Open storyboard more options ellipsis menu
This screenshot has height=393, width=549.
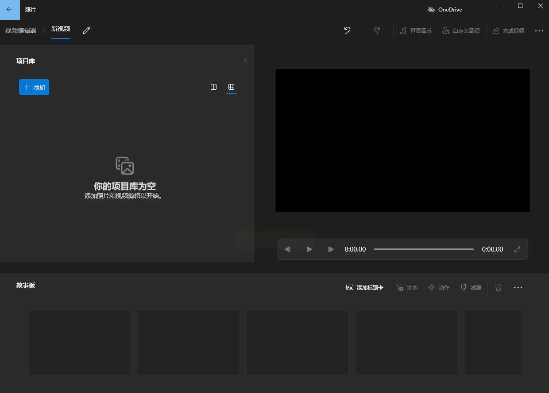point(518,287)
